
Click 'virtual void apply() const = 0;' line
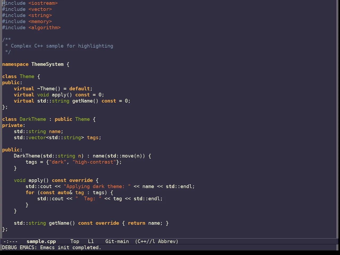(59, 95)
